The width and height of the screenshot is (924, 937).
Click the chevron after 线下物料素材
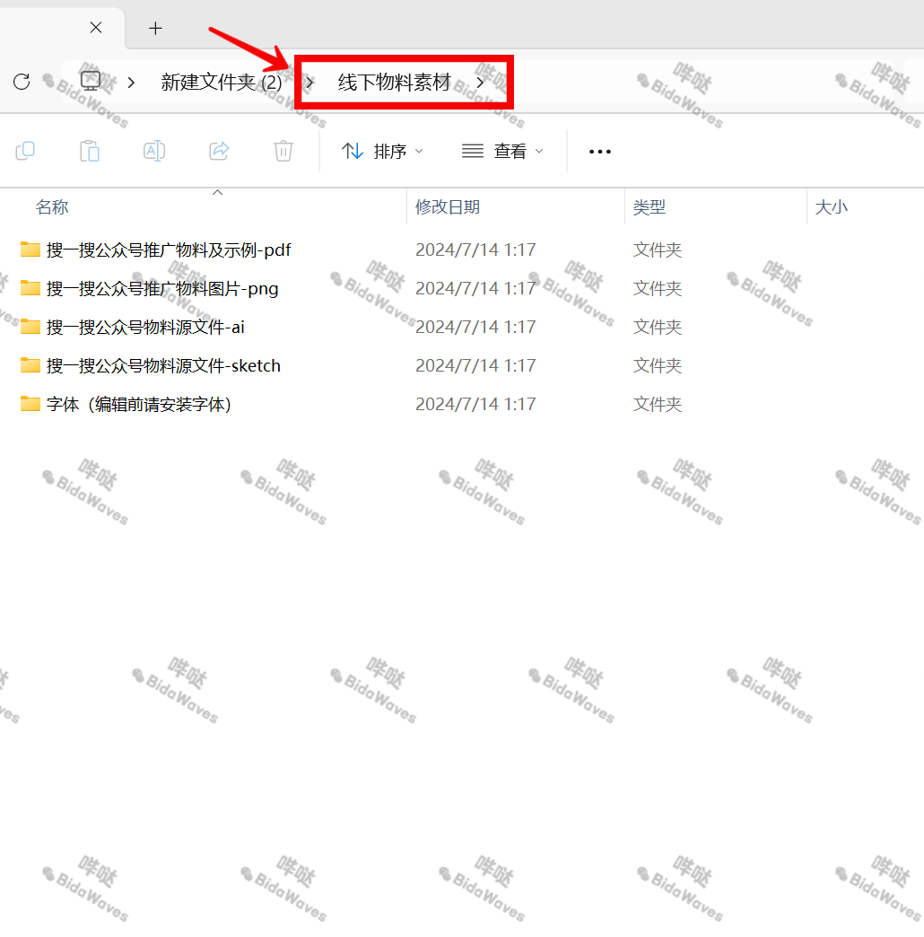point(480,81)
